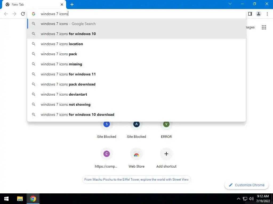Choose suggestion 'windows 7 icons for windows 11'
The height and width of the screenshot is (204, 273).
[136, 74]
